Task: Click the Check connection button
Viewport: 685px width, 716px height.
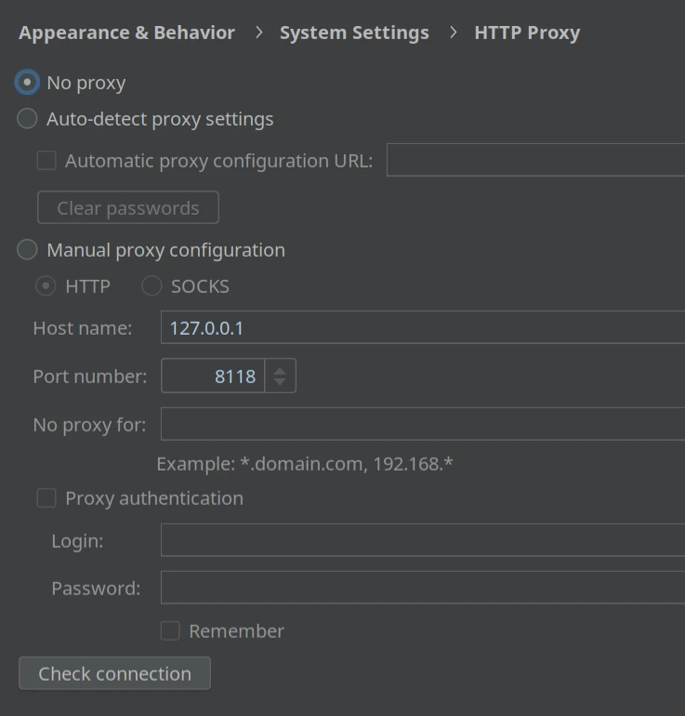Action: click(114, 673)
